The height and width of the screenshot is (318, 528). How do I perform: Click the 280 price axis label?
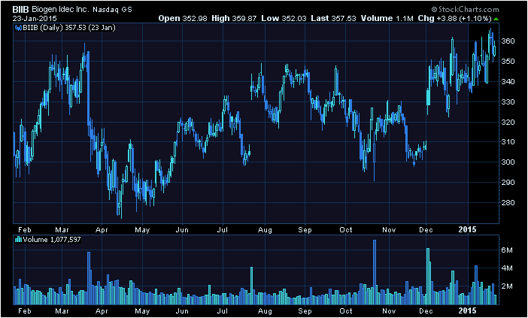(508, 202)
